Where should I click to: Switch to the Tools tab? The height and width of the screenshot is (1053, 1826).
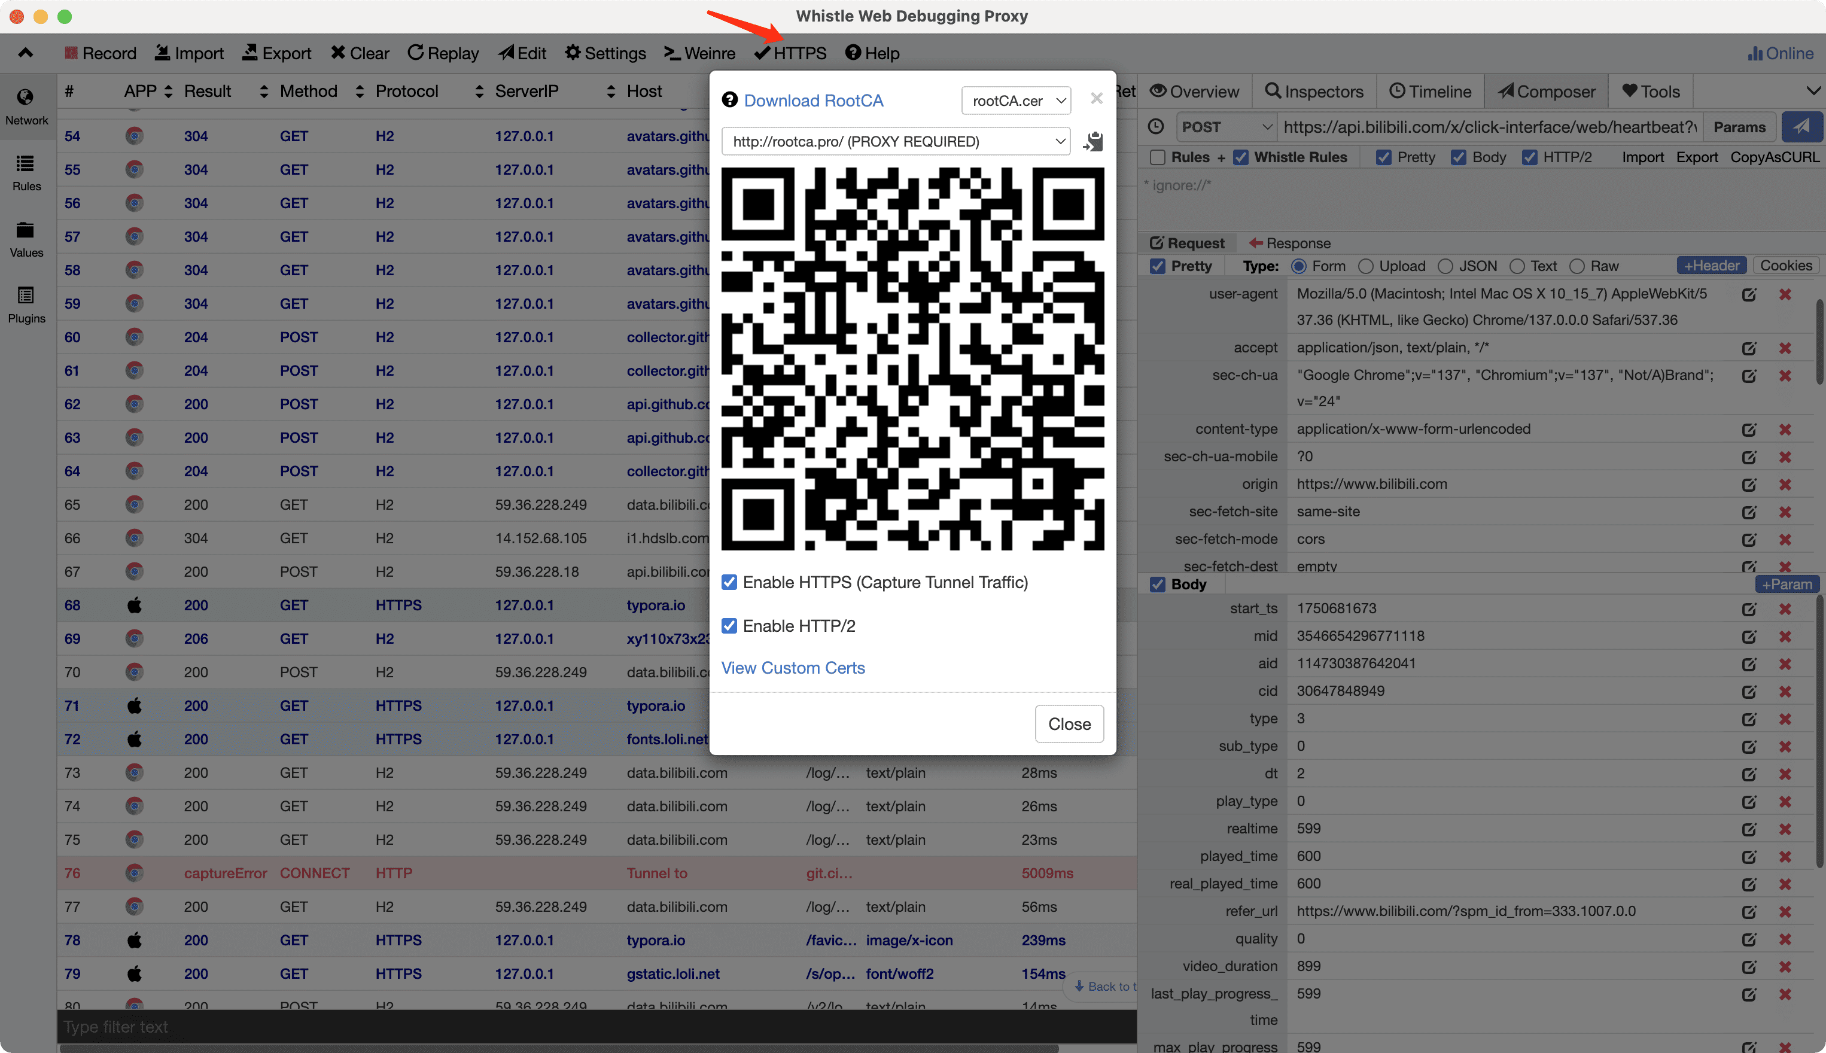point(1650,91)
